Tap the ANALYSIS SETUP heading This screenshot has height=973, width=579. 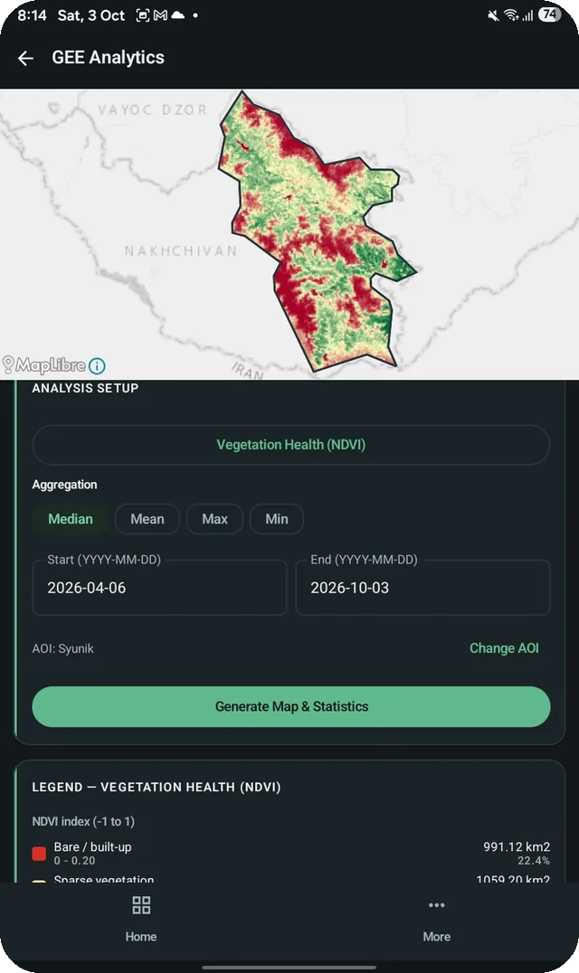click(85, 389)
